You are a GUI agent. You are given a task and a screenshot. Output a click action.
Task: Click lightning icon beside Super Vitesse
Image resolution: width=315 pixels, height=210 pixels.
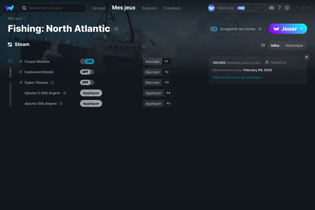pyautogui.click(x=21, y=82)
